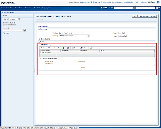Click the green plus Add activity icon
The image size is (161, 129).
click(63, 48)
